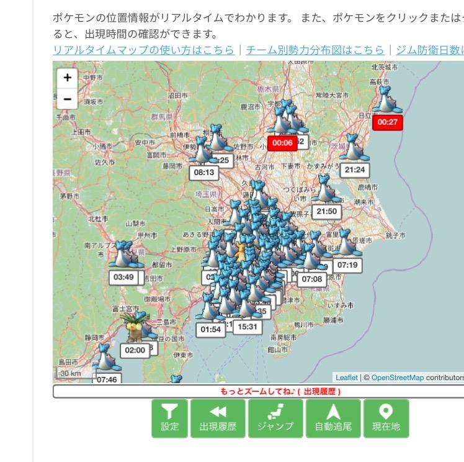Click the Exeggutor marker above 02:00
The height and width of the screenshot is (462, 464).
click(x=133, y=327)
